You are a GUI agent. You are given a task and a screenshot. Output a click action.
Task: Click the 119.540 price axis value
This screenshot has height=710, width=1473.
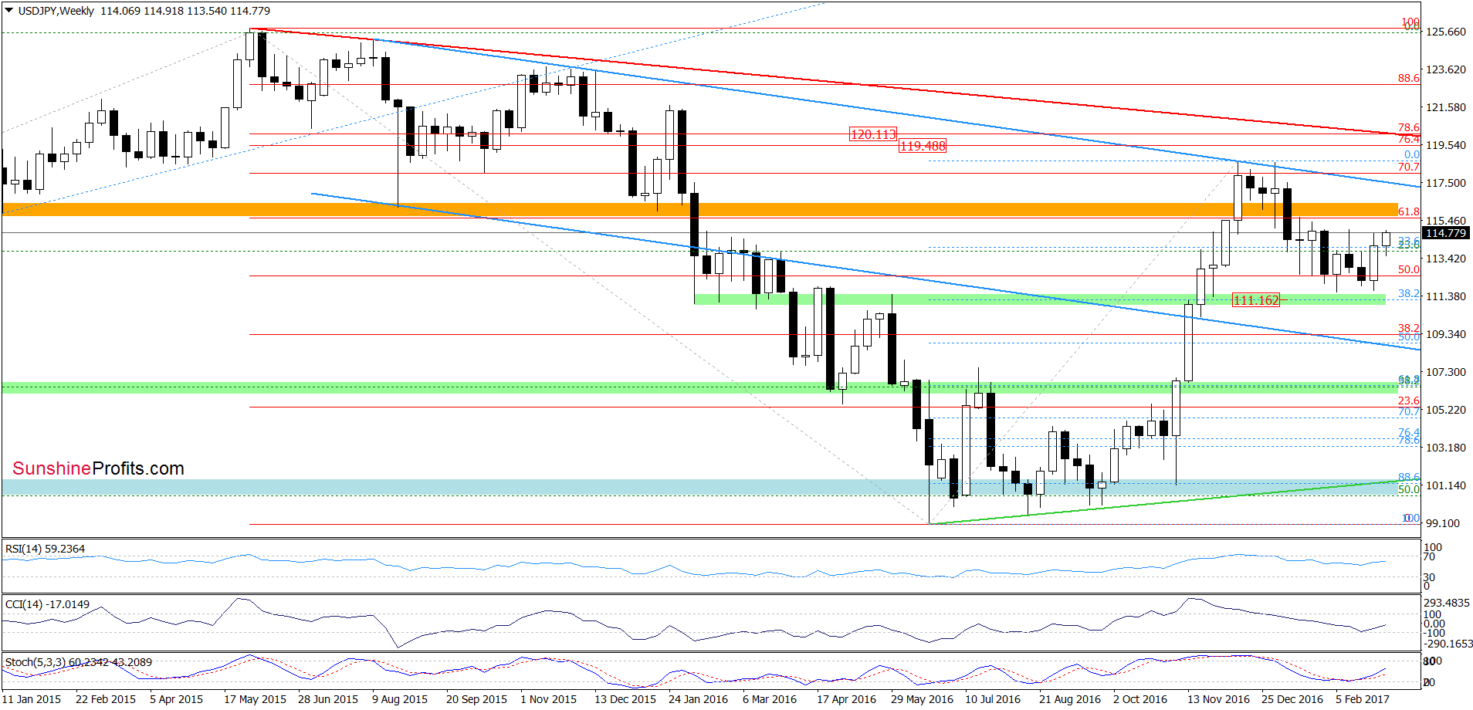click(1446, 145)
